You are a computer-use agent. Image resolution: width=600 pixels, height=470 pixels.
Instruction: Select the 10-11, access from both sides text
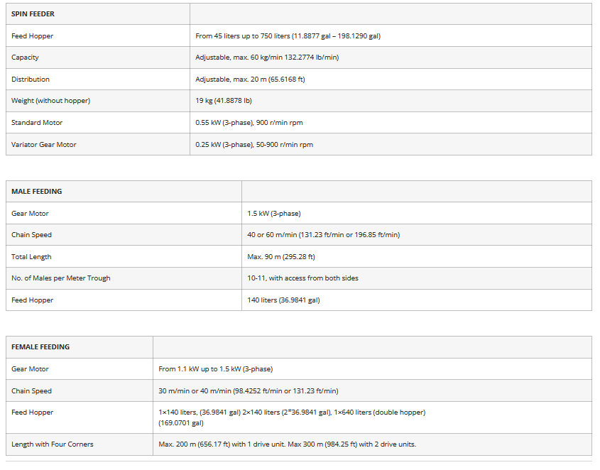[302, 278]
